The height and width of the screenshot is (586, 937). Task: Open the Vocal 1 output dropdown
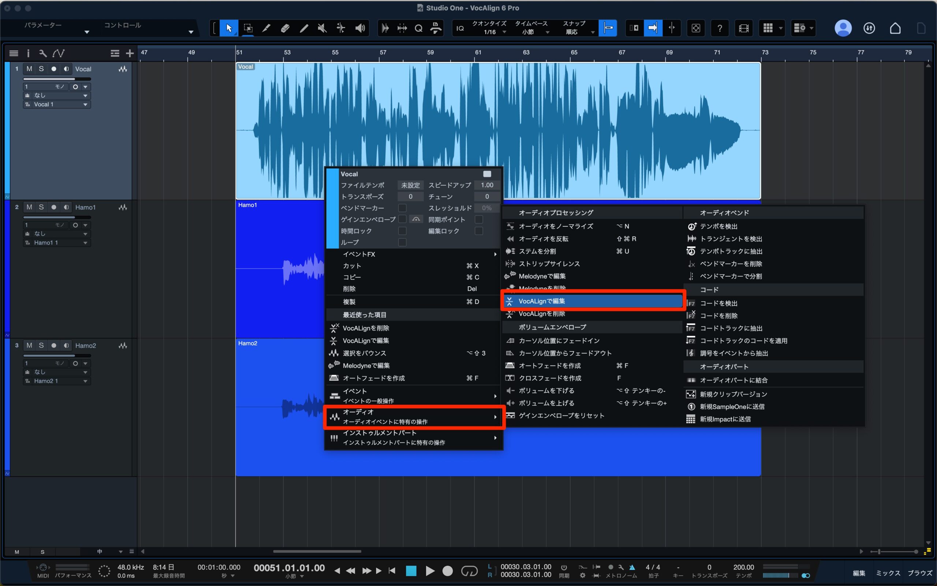(x=57, y=104)
